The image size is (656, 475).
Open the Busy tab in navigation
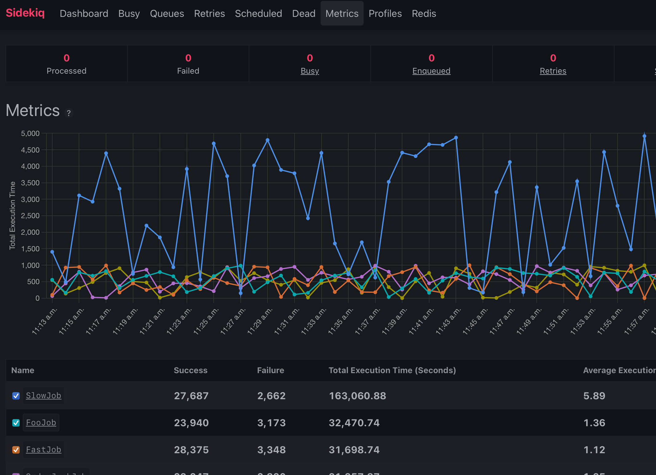[129, 14]
